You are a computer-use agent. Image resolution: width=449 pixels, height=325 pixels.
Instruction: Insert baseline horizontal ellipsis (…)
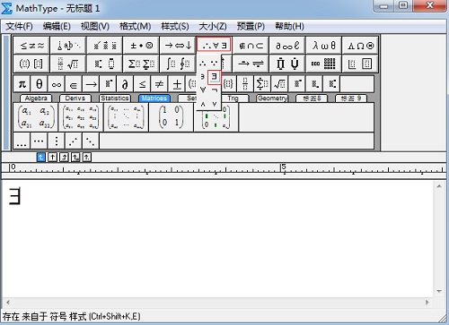[x=22, y=141]
